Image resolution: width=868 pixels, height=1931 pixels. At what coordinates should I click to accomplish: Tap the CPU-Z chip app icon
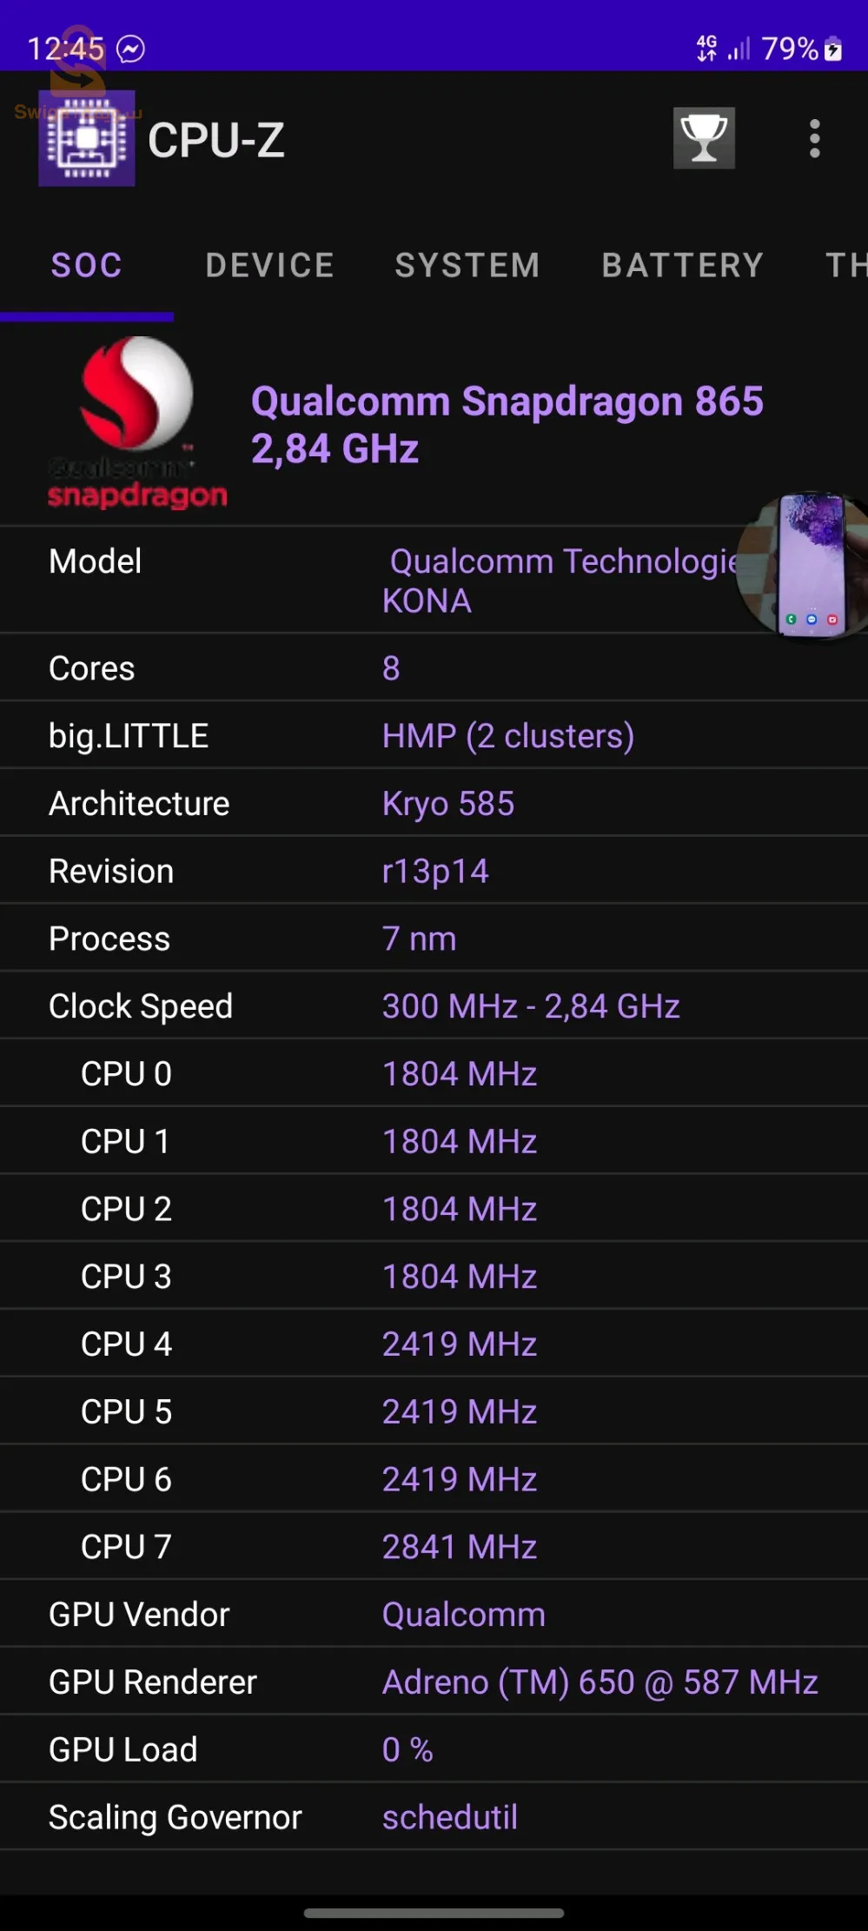[x=87, y=139]
